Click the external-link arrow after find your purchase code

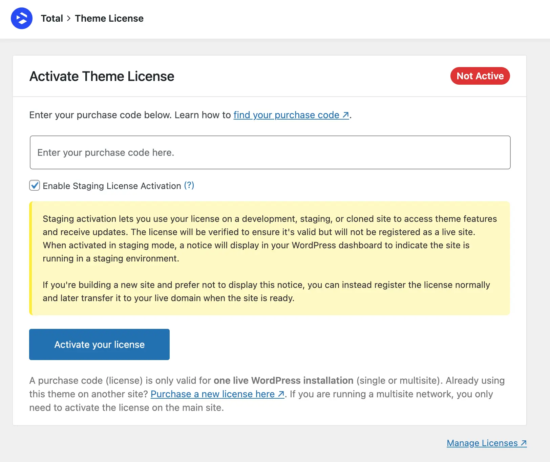(345, 115)
